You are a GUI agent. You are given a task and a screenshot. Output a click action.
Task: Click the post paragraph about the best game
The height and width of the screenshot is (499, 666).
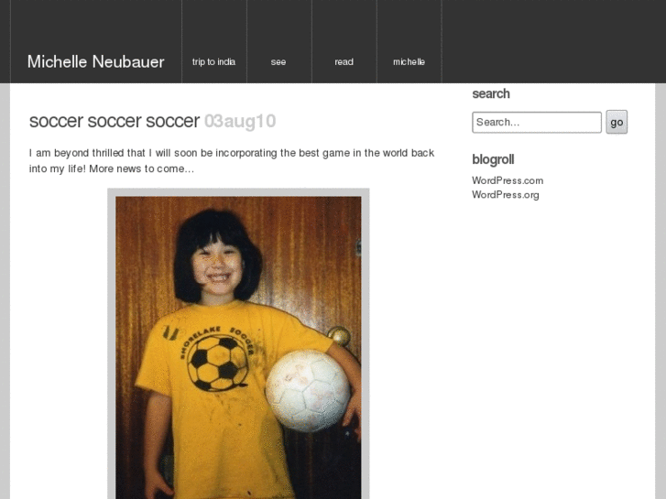click(232, 161)
